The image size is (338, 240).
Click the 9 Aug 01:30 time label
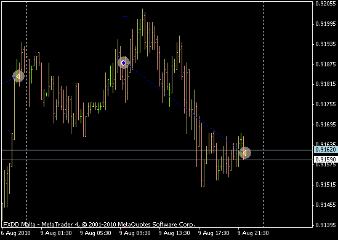click(56, 233)
